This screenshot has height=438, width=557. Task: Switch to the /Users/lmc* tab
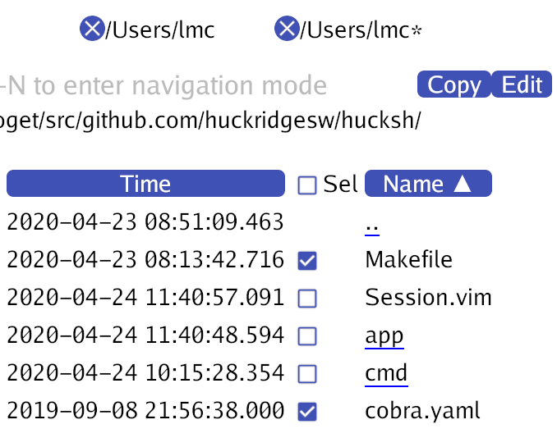[x=361, y=30]
